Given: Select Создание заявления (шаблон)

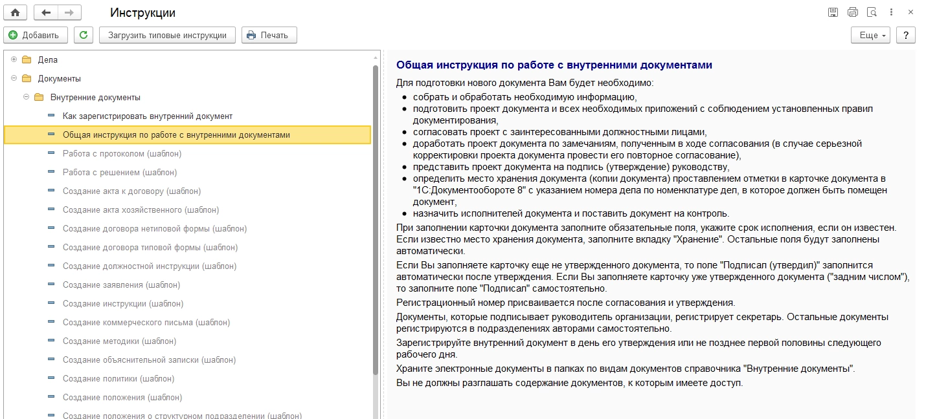Looking at the screenshot, I should (x=121, y=285).
